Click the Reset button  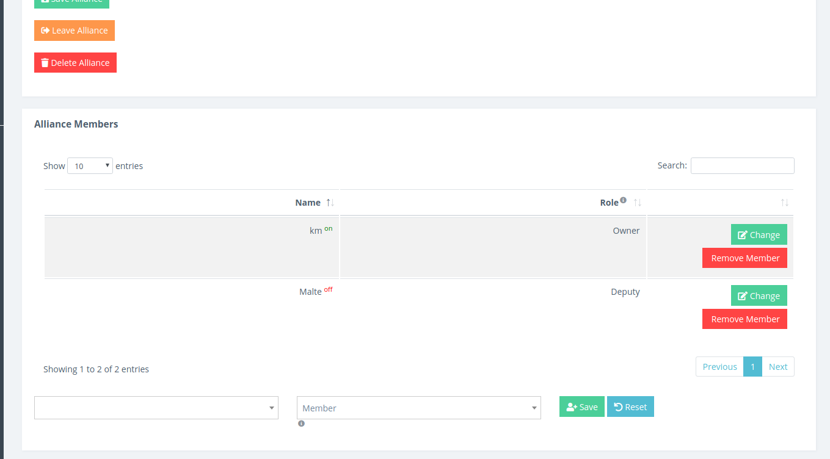point(630,407)
